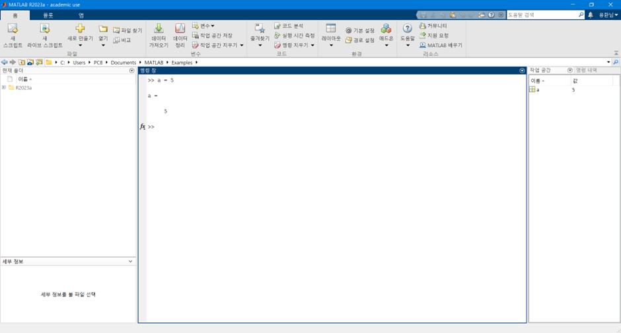The height and width of the screenshot is (333, 621).
Task: Click 지원 요청 (Request Support)
Action: click(434, 36)
